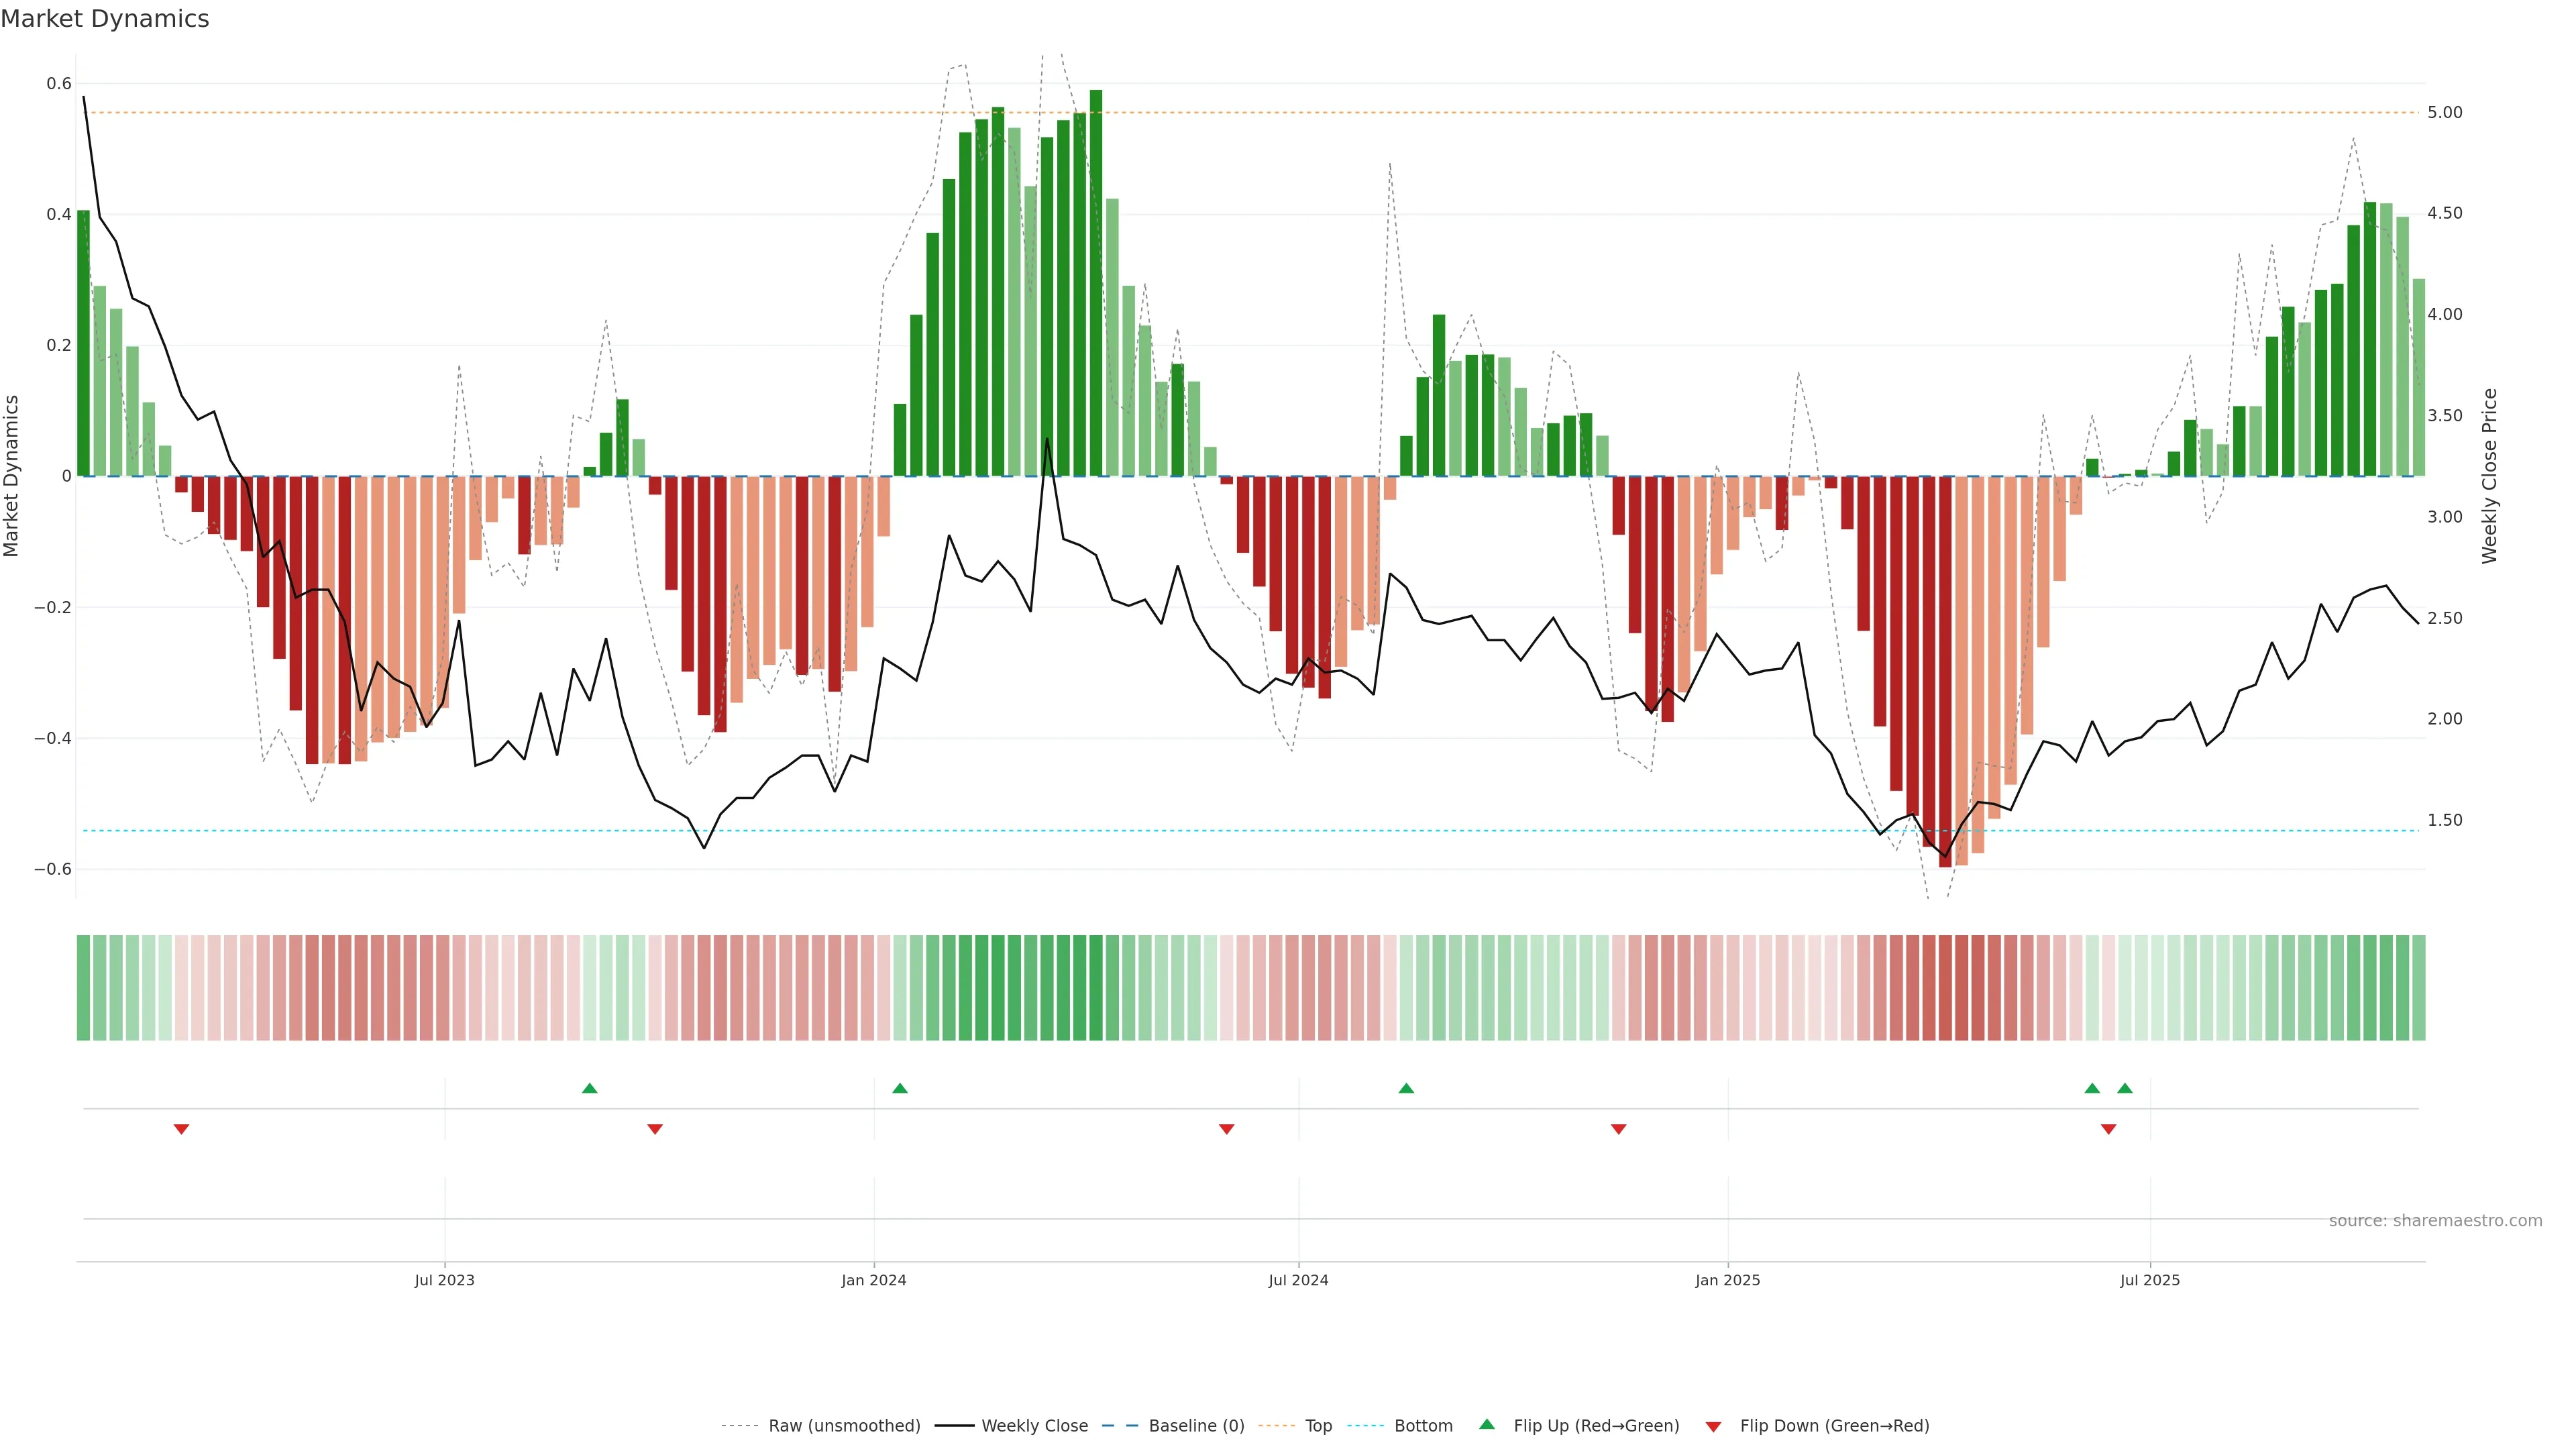Screen dimensions: 2576x1449
Task: Click the flip-up marker shortly after Jul 2024
Action: [1406, 1088]
